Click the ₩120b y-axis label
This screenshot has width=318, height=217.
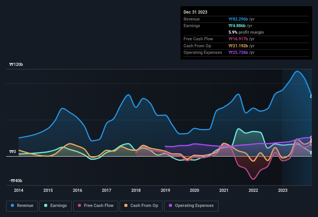click(16, 64)
